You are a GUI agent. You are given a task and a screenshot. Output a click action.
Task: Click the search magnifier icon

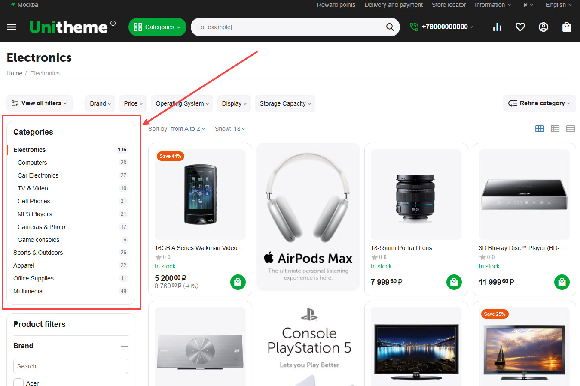pyautogui.click(x=390, y=27)
